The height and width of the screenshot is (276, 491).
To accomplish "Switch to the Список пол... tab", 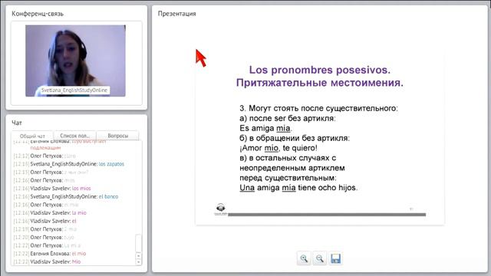I will coord(75,136).
